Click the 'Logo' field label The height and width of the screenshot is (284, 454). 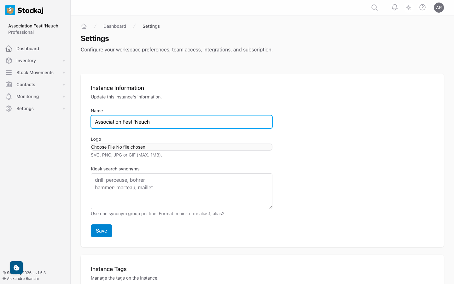pyautogui.click(x=96, y=139)
